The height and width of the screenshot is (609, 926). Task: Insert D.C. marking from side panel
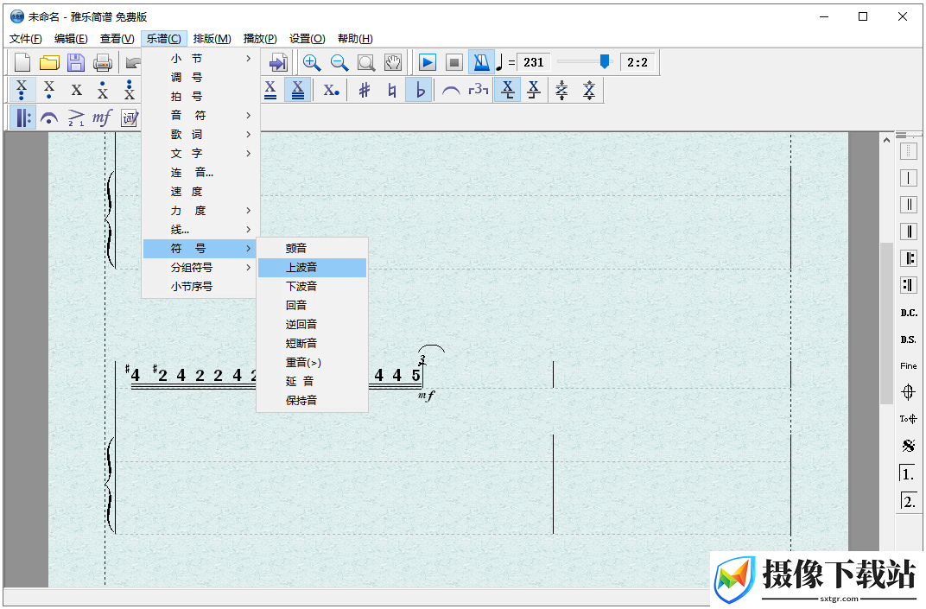(x=908, y=313)
